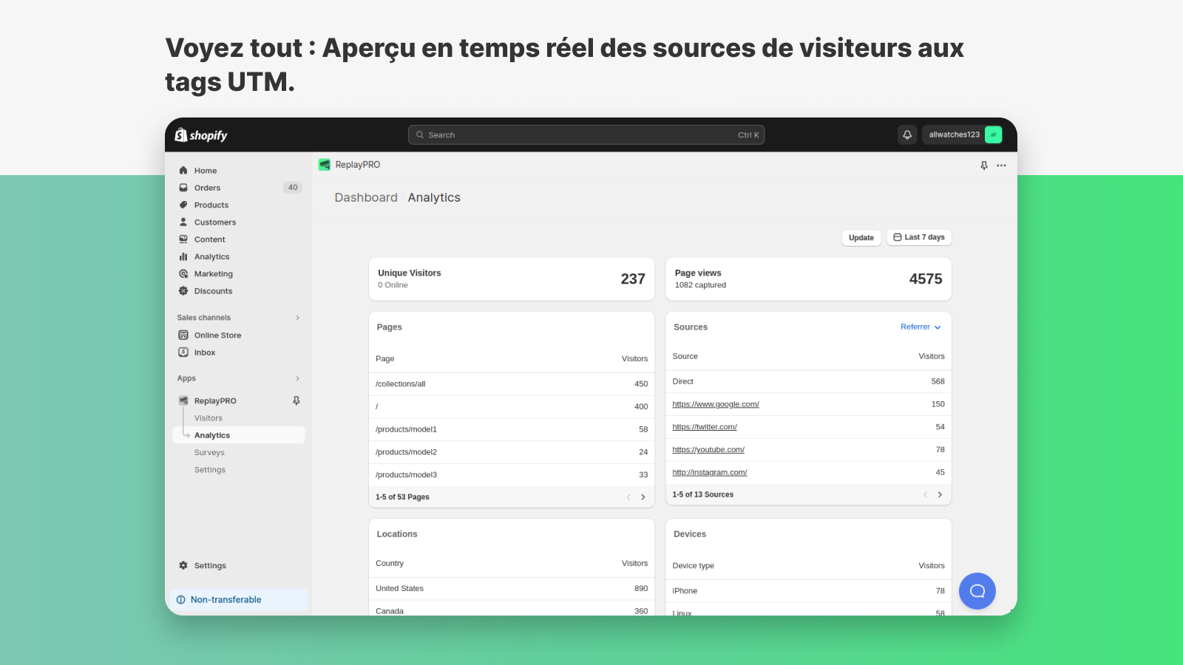The height and width of the screenshot is (665, 1183).
Task: Open the notifications bell
Action: tap(907, 134)
